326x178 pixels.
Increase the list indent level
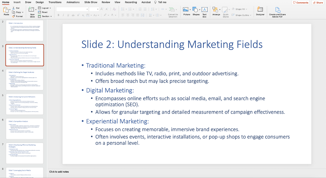[x=145, y=9]
